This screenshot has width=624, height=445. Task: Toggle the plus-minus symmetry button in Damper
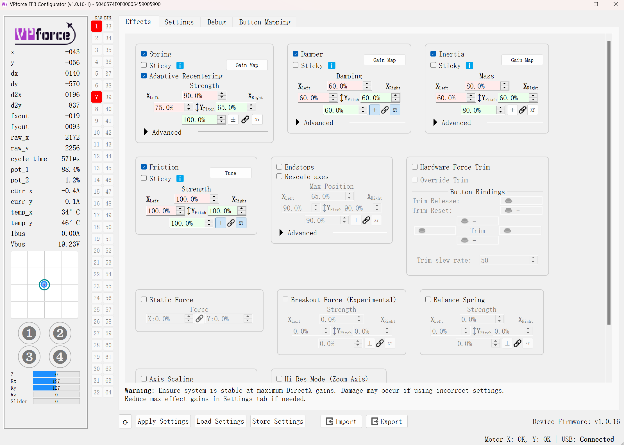click(x=375, y=110)
